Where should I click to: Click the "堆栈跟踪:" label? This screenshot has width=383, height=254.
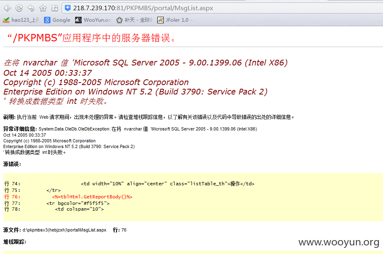point(15,242)
